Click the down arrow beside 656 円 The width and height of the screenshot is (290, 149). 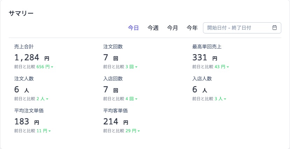[x=52, y=67]
